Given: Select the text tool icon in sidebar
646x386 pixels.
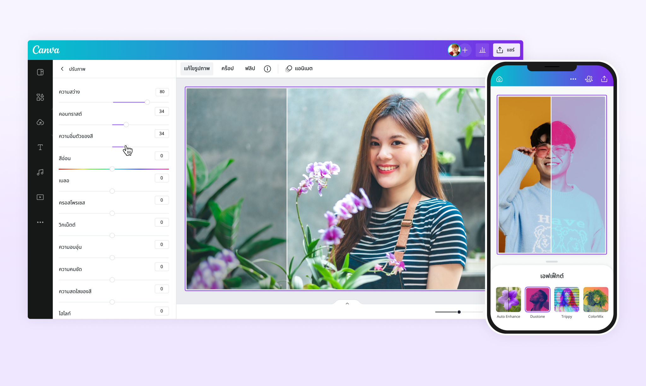Looking at the screenshot, I should (40, 147).
